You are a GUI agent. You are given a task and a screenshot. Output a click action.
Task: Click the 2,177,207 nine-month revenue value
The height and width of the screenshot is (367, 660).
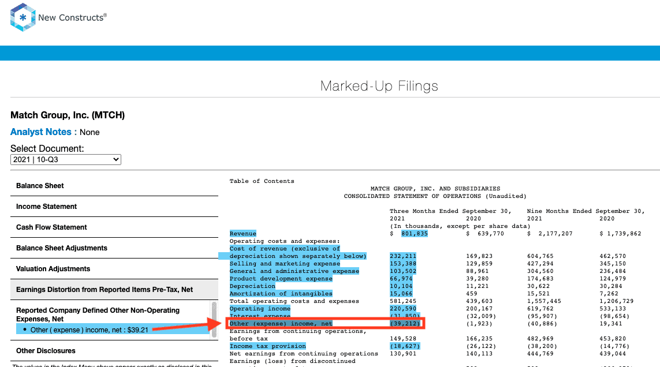(555, 234)
